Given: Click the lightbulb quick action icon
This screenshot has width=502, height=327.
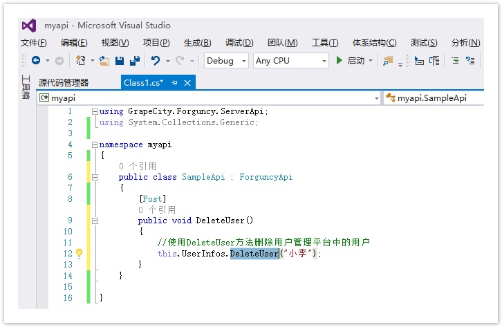Looking at the screenshot, I should (x=79, y=254).
